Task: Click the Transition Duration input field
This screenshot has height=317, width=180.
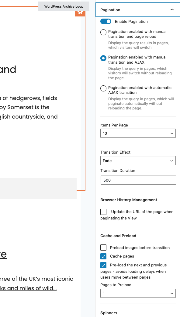Action: (x=138, y=180)
